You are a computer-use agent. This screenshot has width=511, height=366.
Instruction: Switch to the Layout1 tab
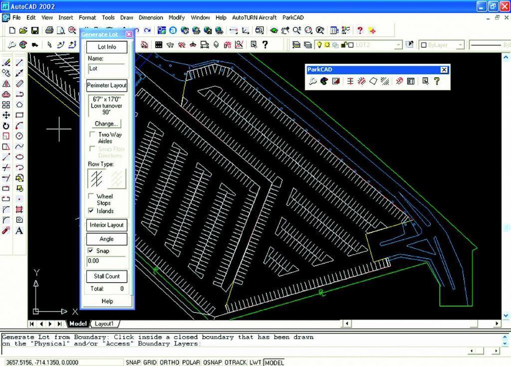(104, 324)
